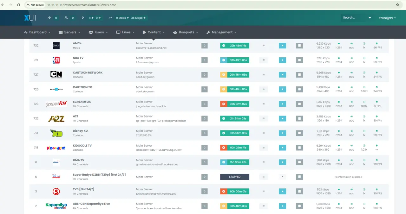Click the STOPPED status badge
This screenshot has width=406, height=214.
(235, 177)
